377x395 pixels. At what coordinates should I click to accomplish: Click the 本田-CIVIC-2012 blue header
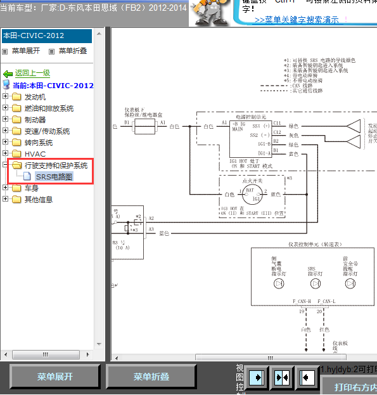tap(47, 36)
